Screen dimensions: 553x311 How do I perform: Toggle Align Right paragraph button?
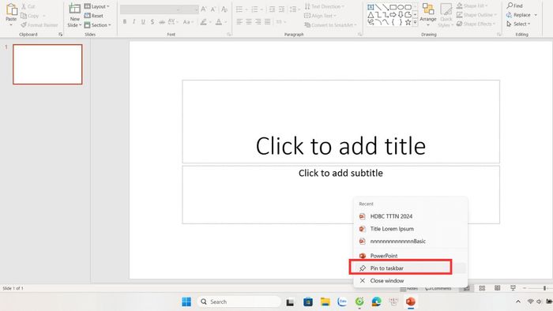coord(258,22)
